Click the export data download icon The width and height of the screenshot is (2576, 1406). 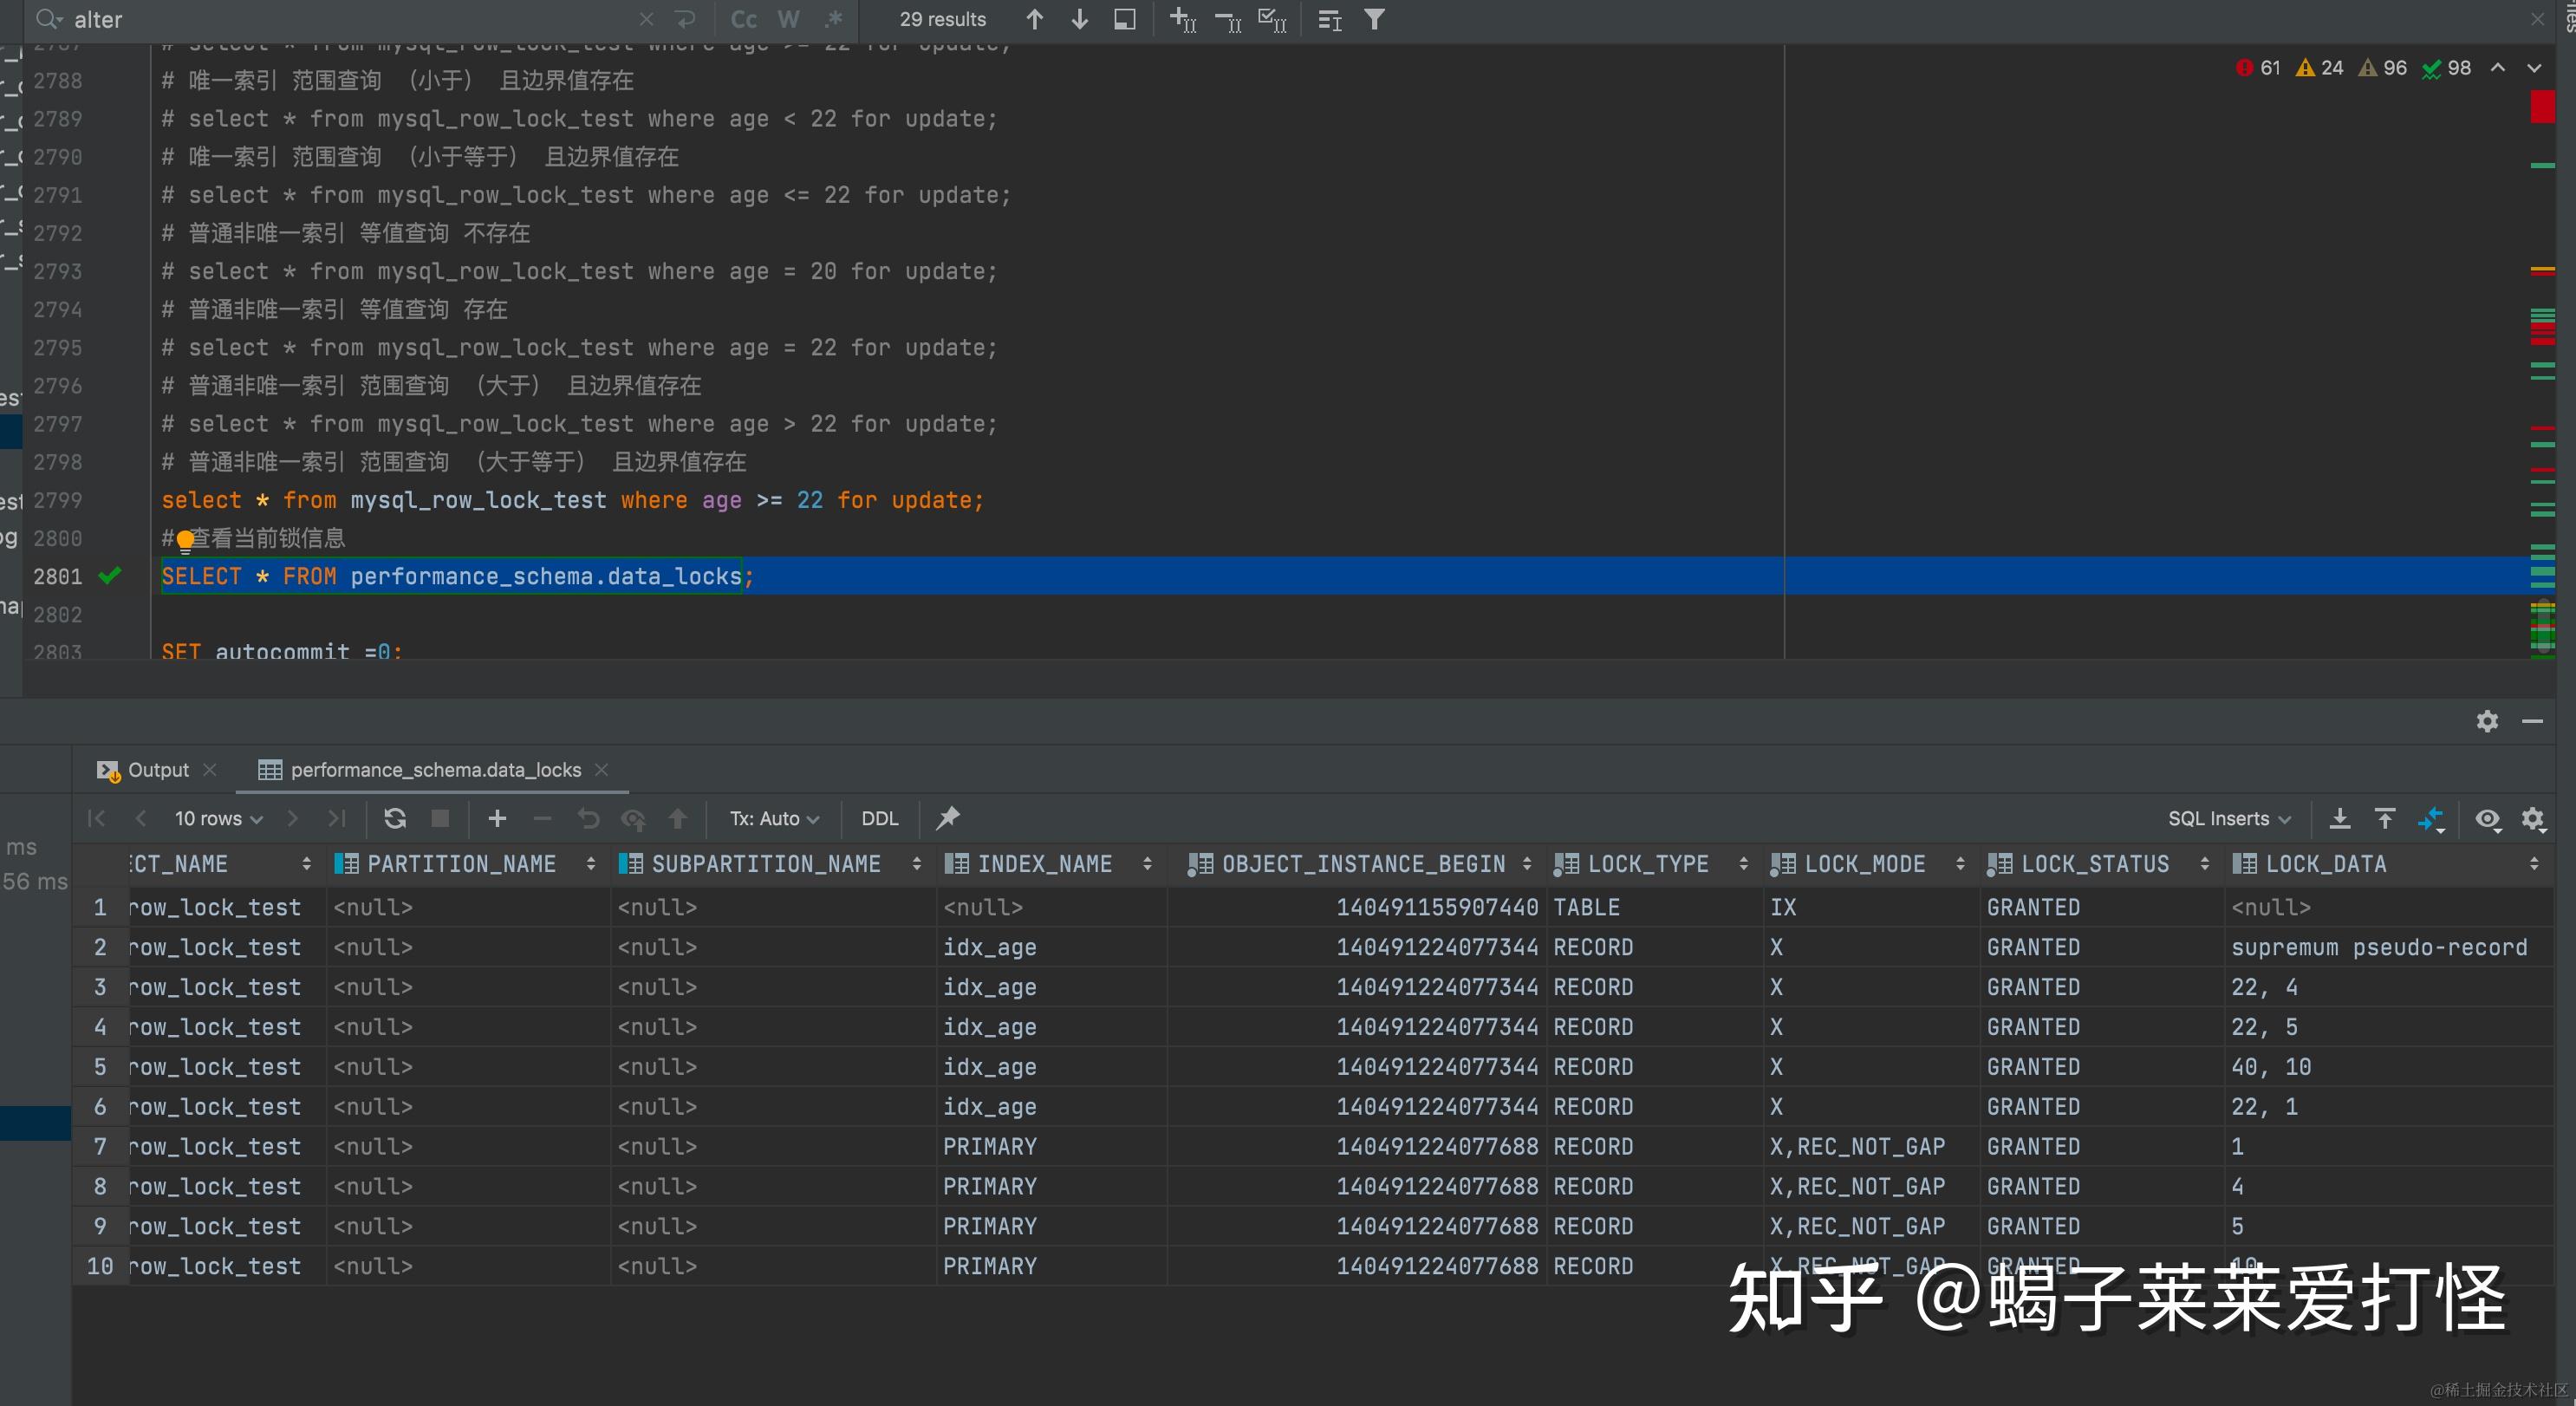tap(2340, 818)
